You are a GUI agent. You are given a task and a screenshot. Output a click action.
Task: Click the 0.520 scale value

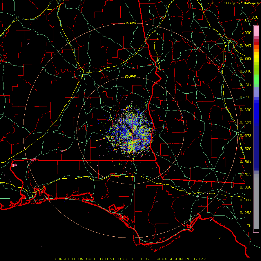(x=246, y=149)
